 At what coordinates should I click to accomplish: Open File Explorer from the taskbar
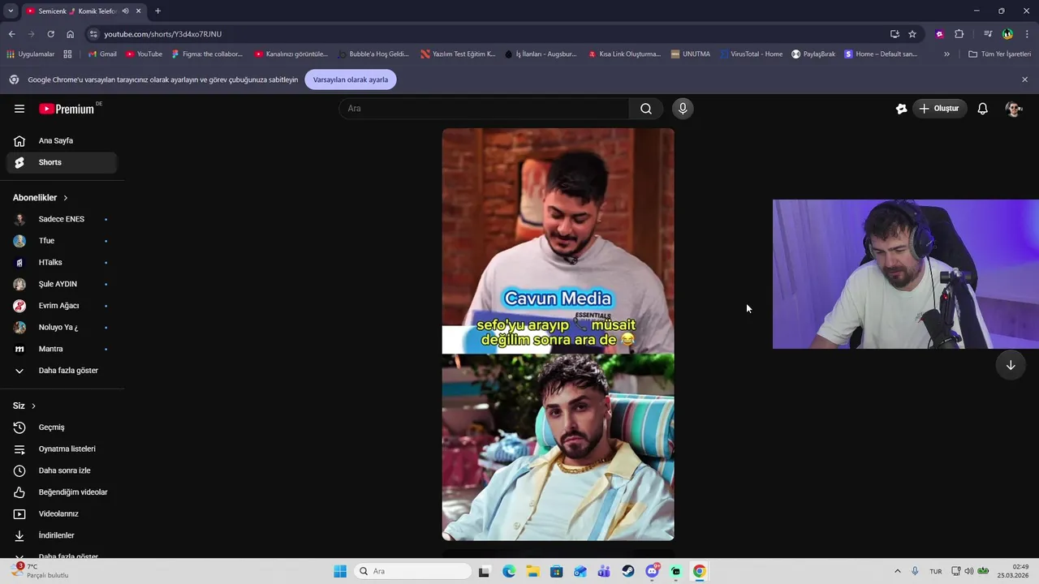coord(532,571)
